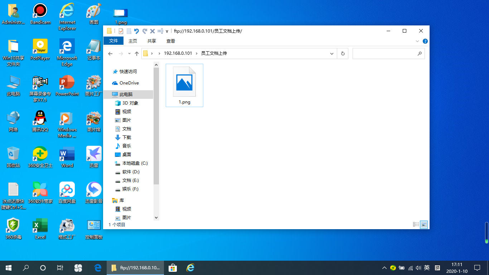The image size is (489, 275).
Task: Open the 迅雷 desktop icon
Action: (94, 157)
